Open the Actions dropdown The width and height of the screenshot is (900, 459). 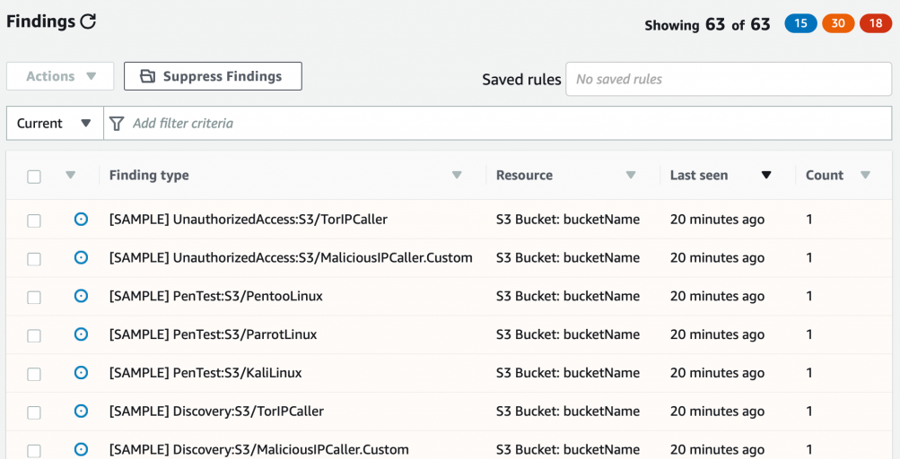[x=60, y=76]
